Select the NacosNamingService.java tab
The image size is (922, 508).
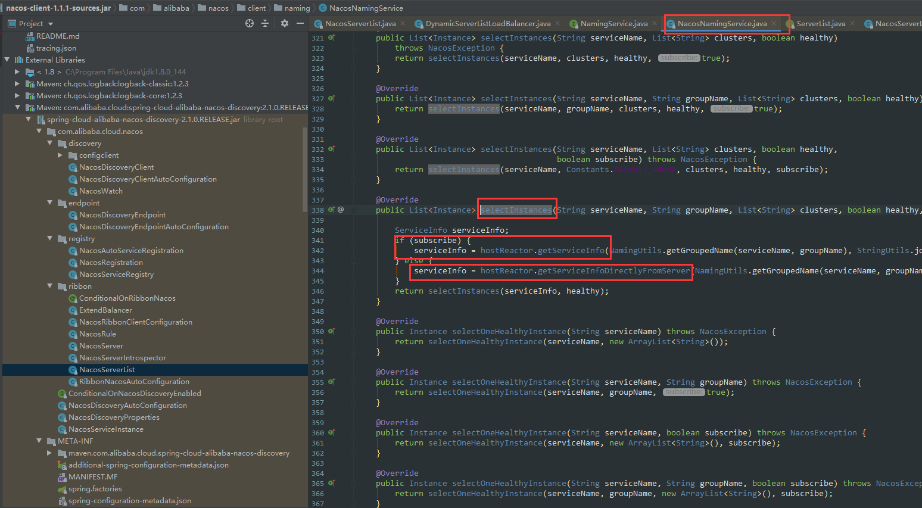[722, 23]
